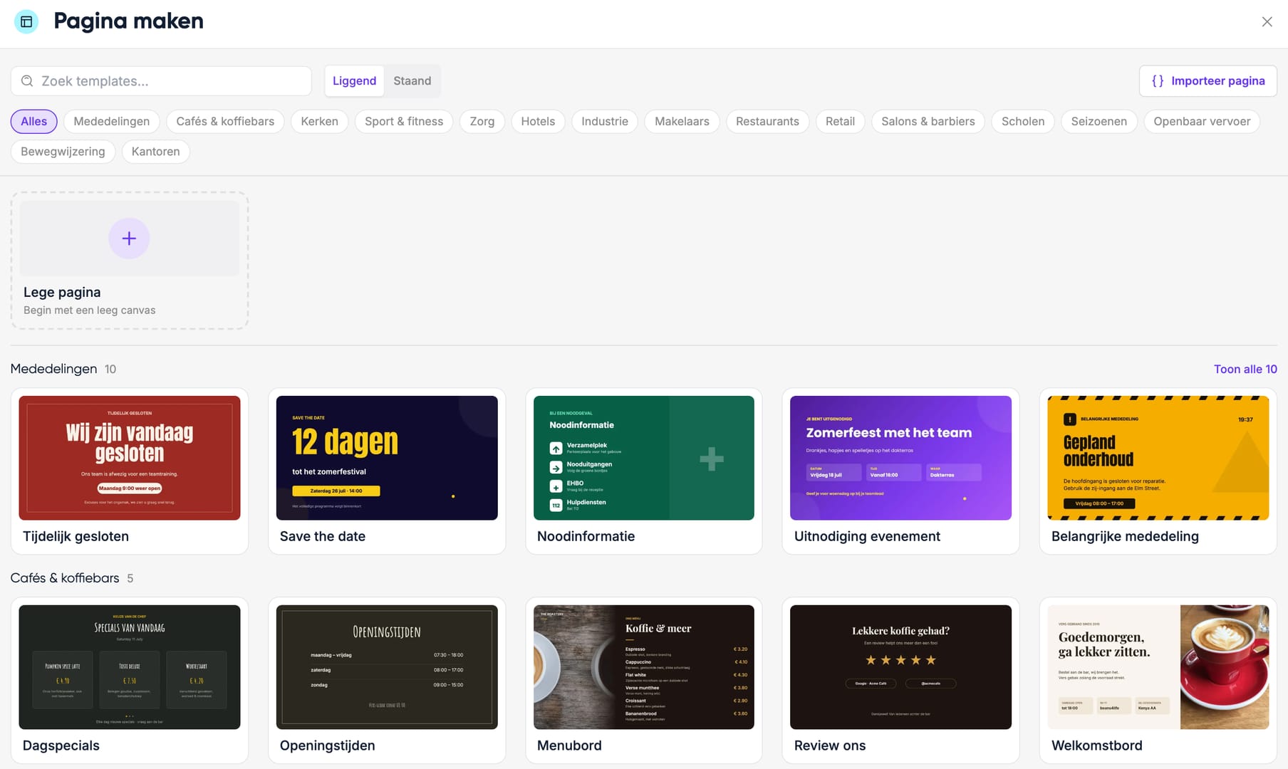Switch orientation to Staand

(412, 81)
